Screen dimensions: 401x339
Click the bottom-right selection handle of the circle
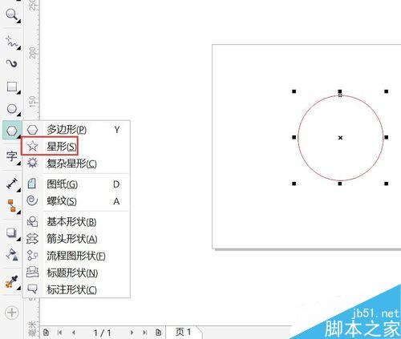pos(387,184)
